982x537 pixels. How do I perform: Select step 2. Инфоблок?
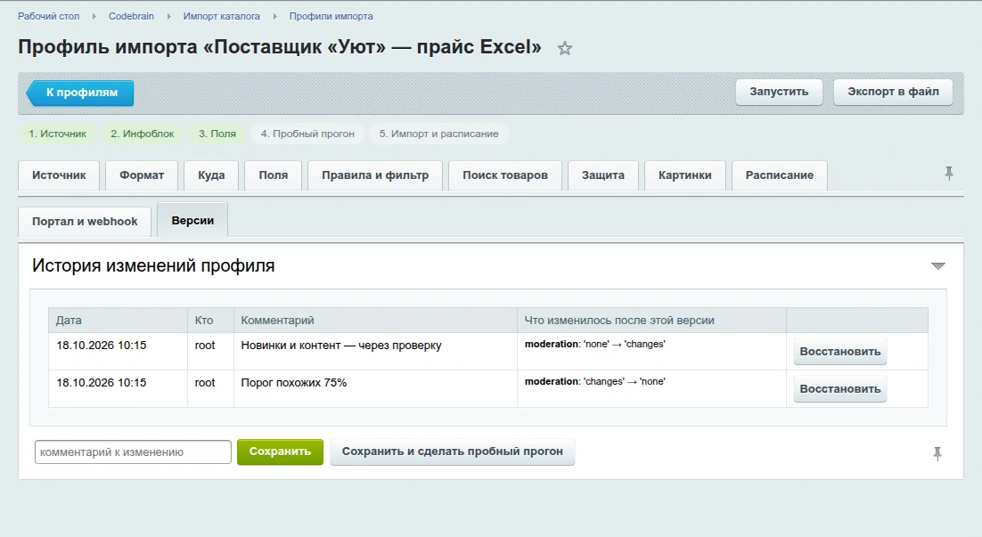tap(143, 134)
